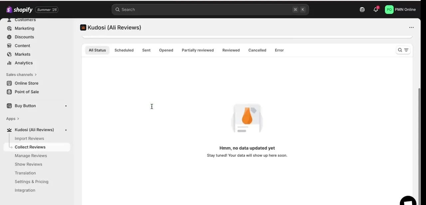The height and width of the screenshot is (205, 426).
Task: Open Show Reviews
Action: click(x=28, y=164)
